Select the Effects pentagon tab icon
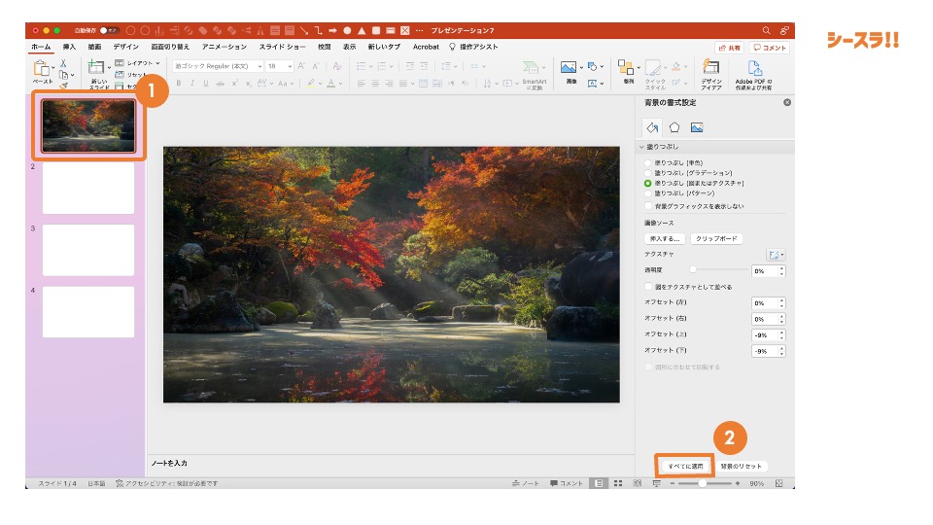The height and width of the screenshot is (525, 933). pos(674,127)
